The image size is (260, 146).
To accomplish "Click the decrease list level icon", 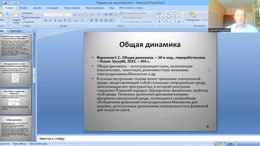I will click(x=106, y=15).
